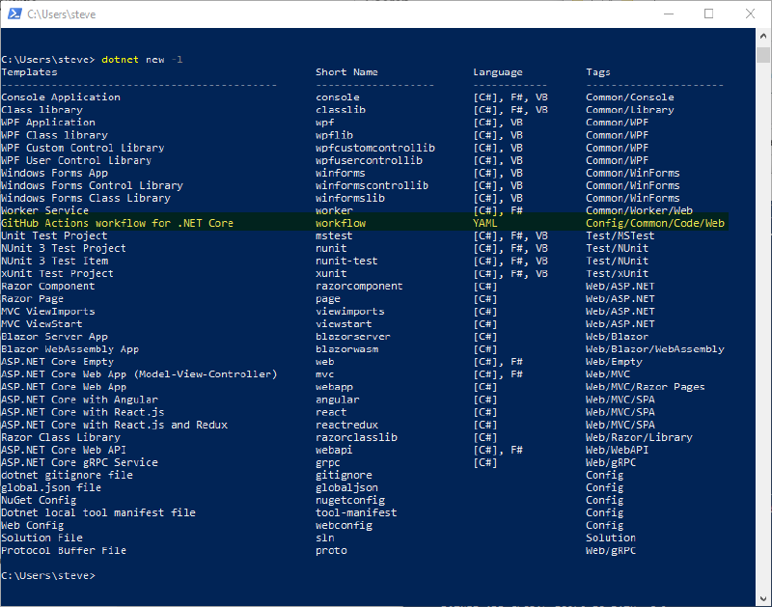Click the 'xunit' short name
Viewport: 772px width, 607px height.
331,274
